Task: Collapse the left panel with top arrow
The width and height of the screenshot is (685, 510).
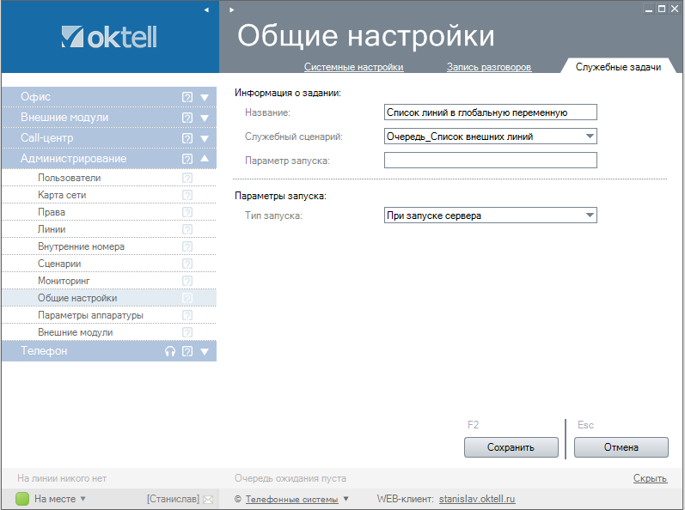Action: tap(206, 9)
